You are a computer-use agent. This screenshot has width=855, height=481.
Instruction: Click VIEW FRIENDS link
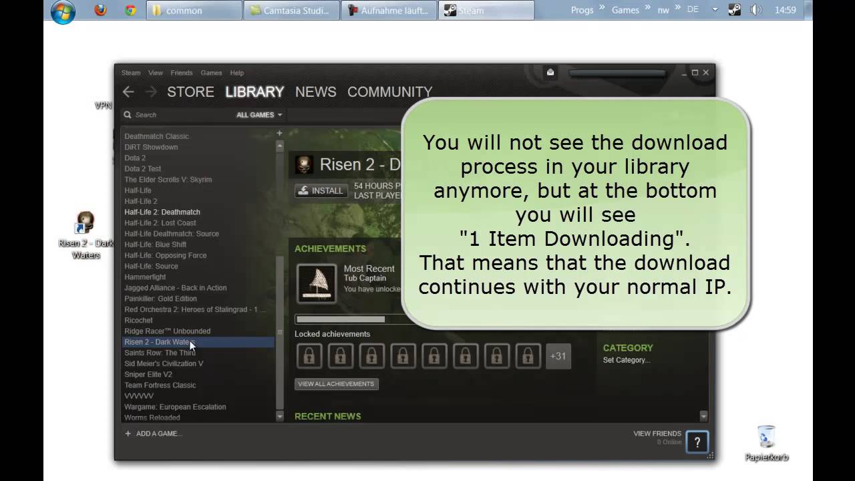(657, 434)
